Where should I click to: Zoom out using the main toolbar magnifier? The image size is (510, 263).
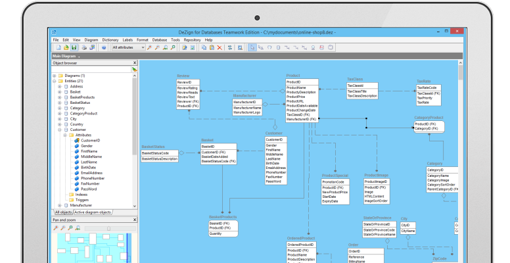click(x=157, y=47)
